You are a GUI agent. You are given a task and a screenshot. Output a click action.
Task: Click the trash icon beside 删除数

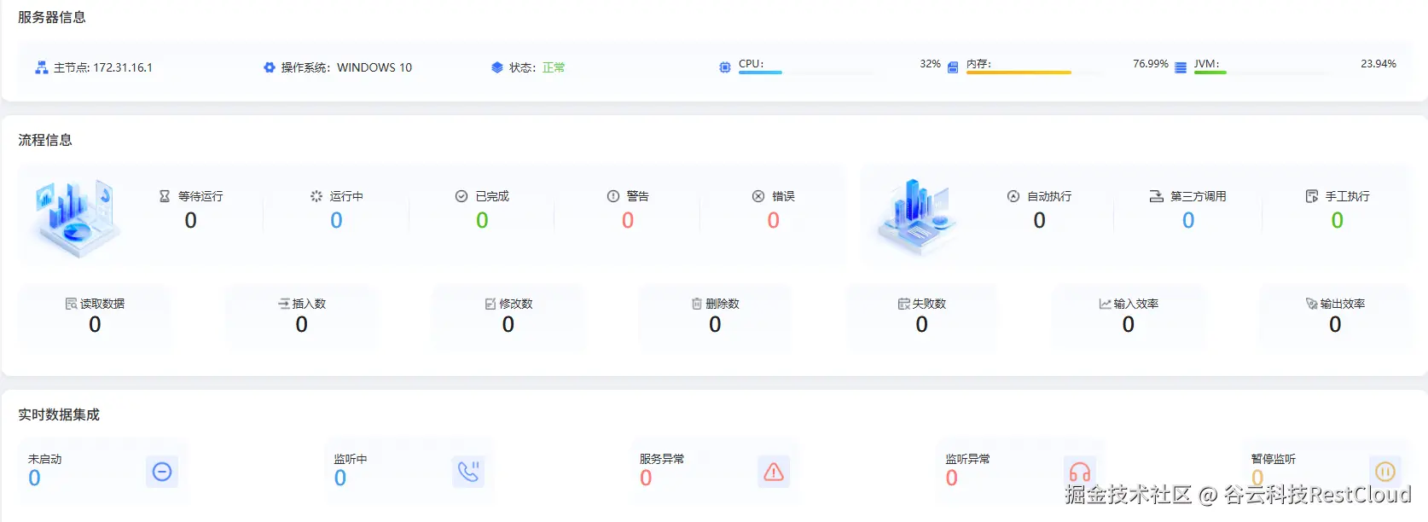click(x=697, y=304)
